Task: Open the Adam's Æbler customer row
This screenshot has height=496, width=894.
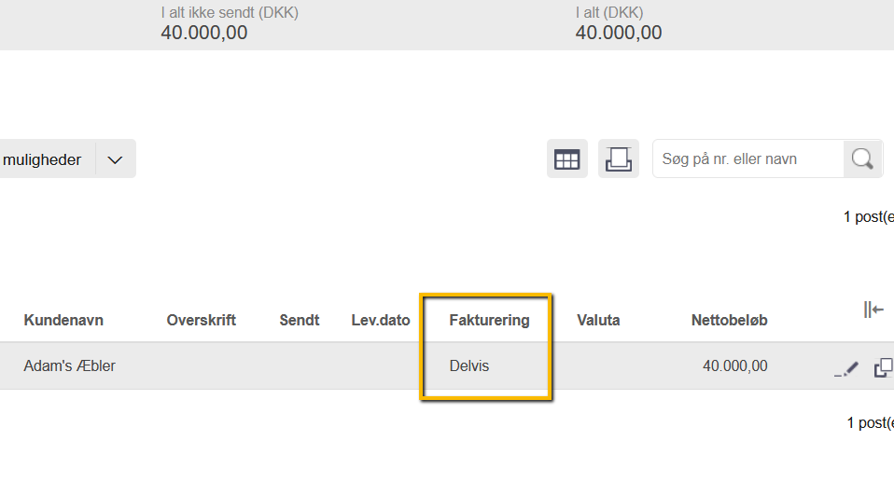Action: coord(69,365)
